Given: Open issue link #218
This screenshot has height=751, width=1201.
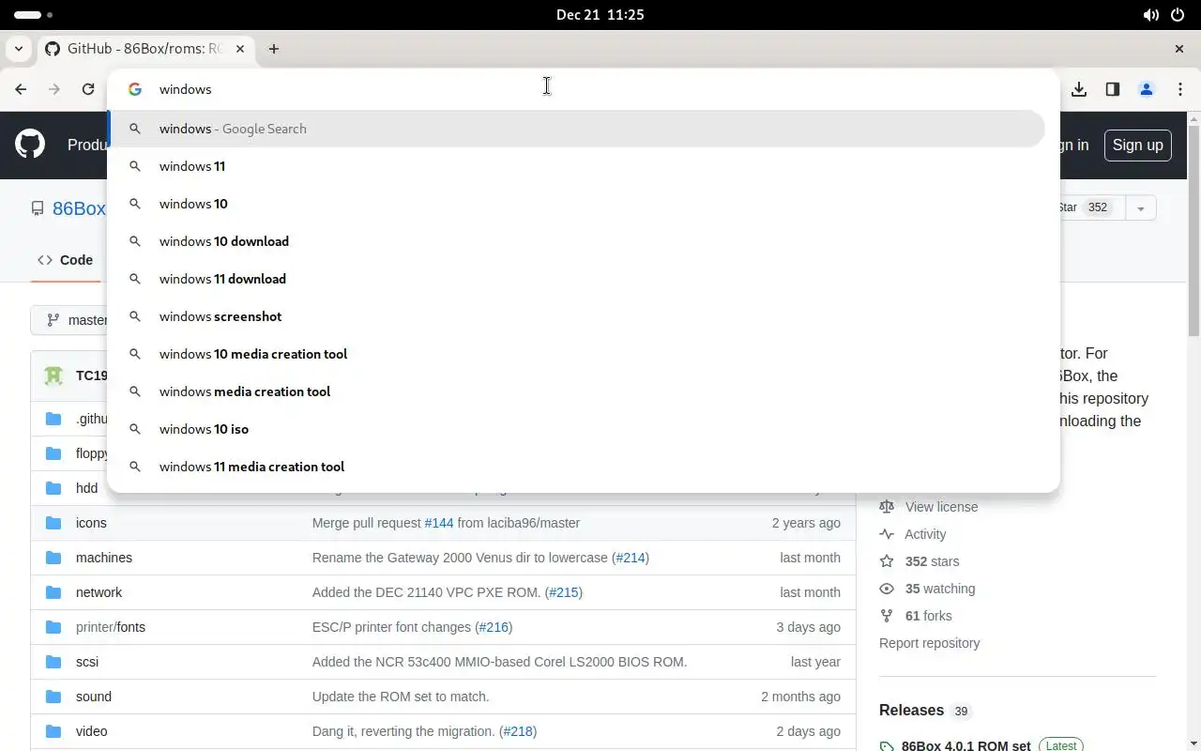Looking at the screenshot, I should (x=518, y=731).
